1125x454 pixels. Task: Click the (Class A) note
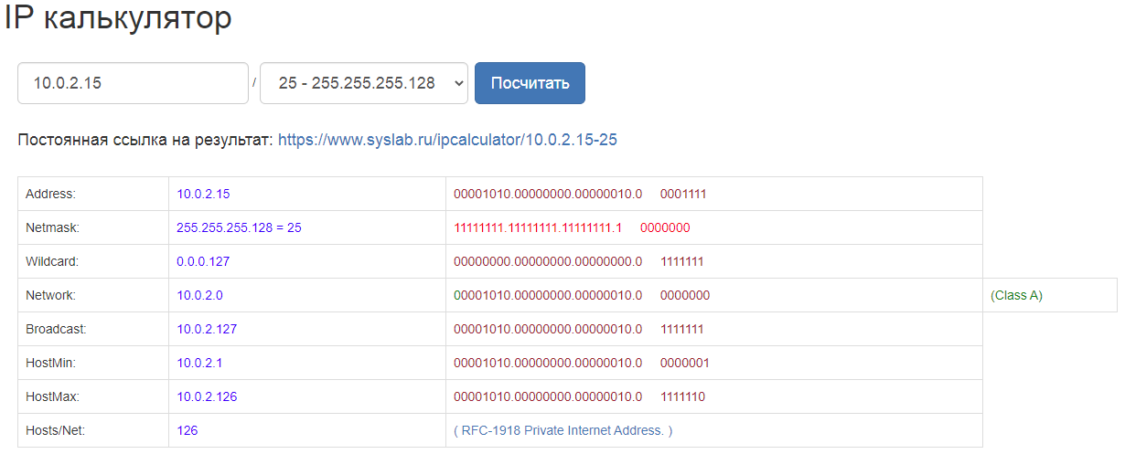click(x=1016, y=295)
